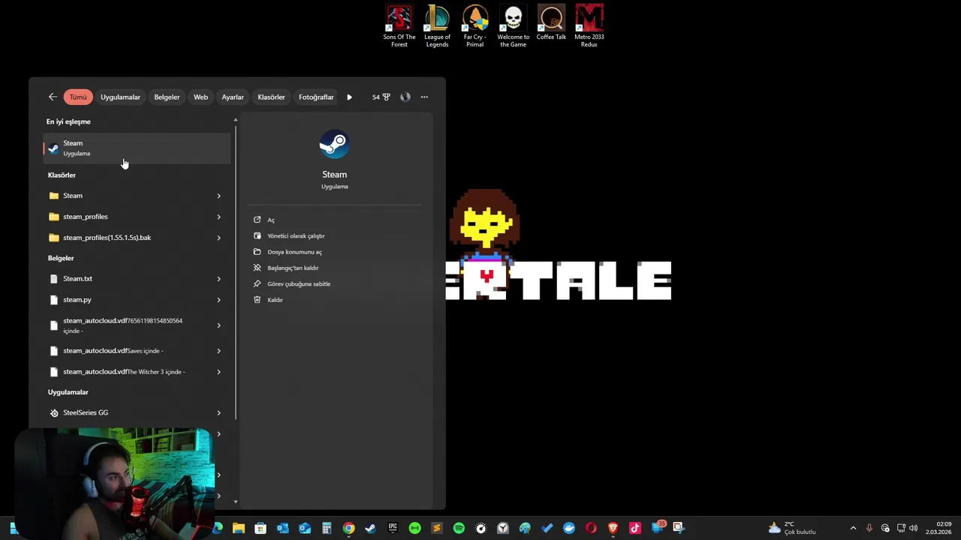Open steam_autocloud.vdf in 76561198154850564 result
This screenshot has height=540, width=961.
[x=128, y=325]
